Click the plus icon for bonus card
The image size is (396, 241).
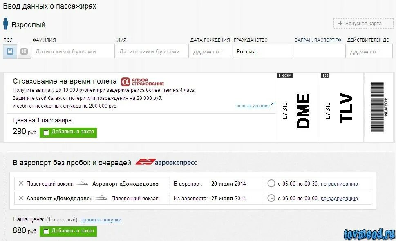pos(340,23)
